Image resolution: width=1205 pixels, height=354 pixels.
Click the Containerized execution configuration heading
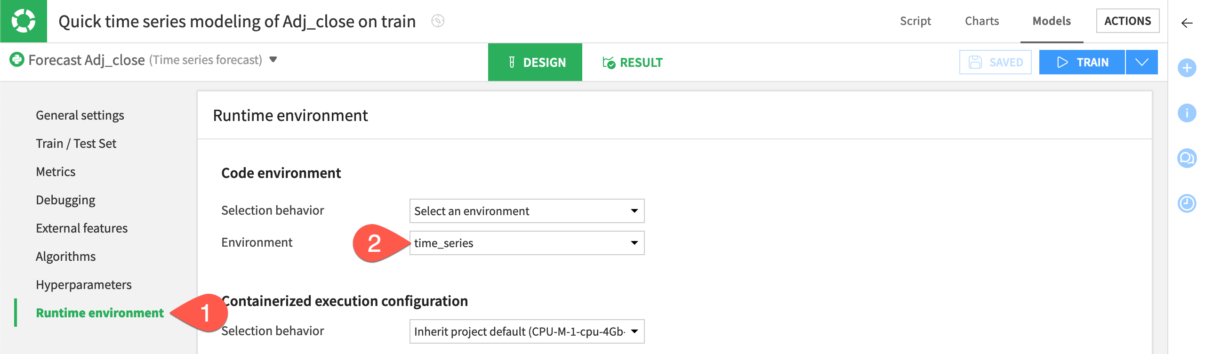[345, 301]
